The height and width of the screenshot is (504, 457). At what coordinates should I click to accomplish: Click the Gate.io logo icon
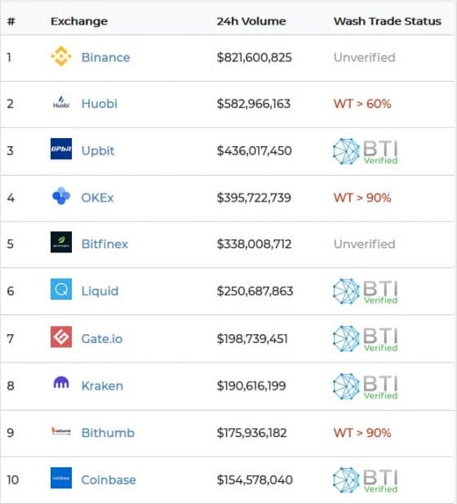coord(61,337)
